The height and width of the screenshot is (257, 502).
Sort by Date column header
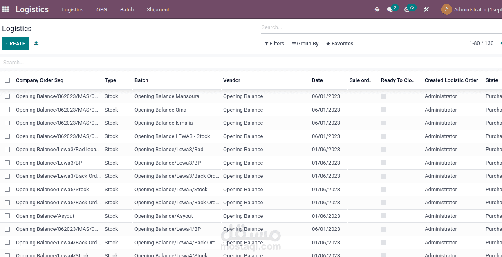(x=317, y=80)
